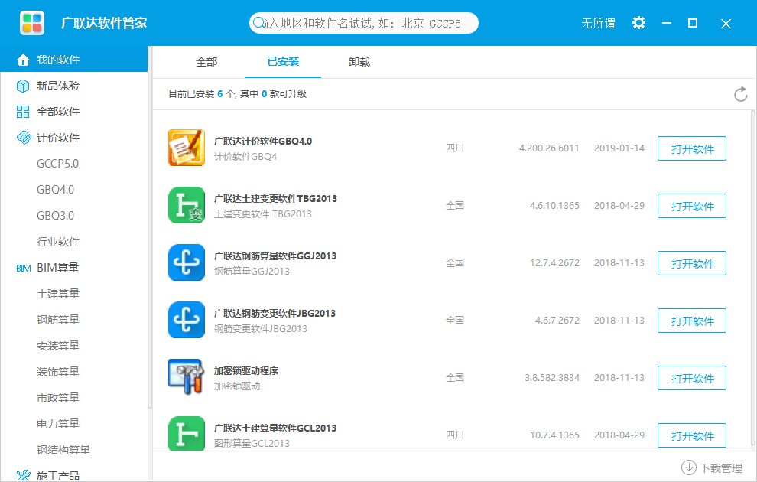Open settings via the gear icon
The height and width of the screenshot is (482, 757).
pyautogui.click(x=638, y=23)
